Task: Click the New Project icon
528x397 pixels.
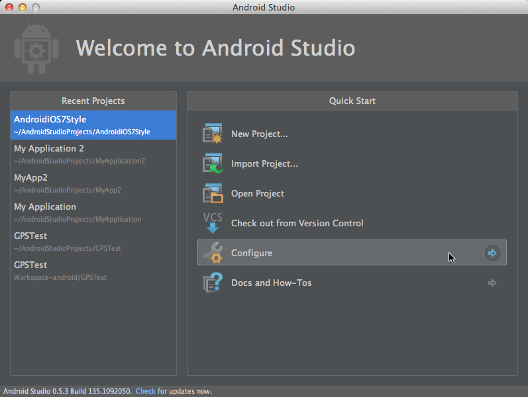Action: (213, 134)
